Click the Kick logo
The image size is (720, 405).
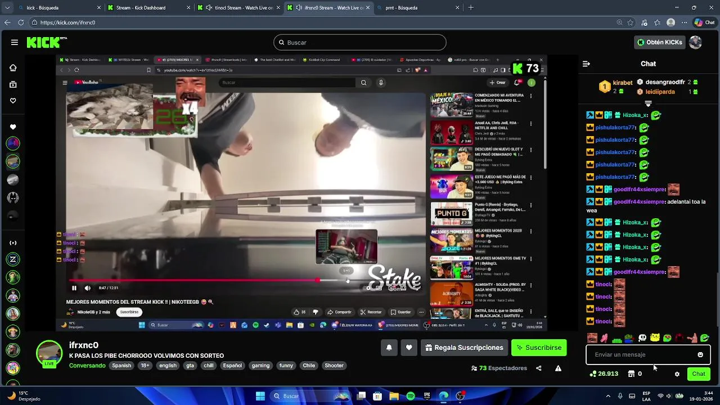pos(47,42)
